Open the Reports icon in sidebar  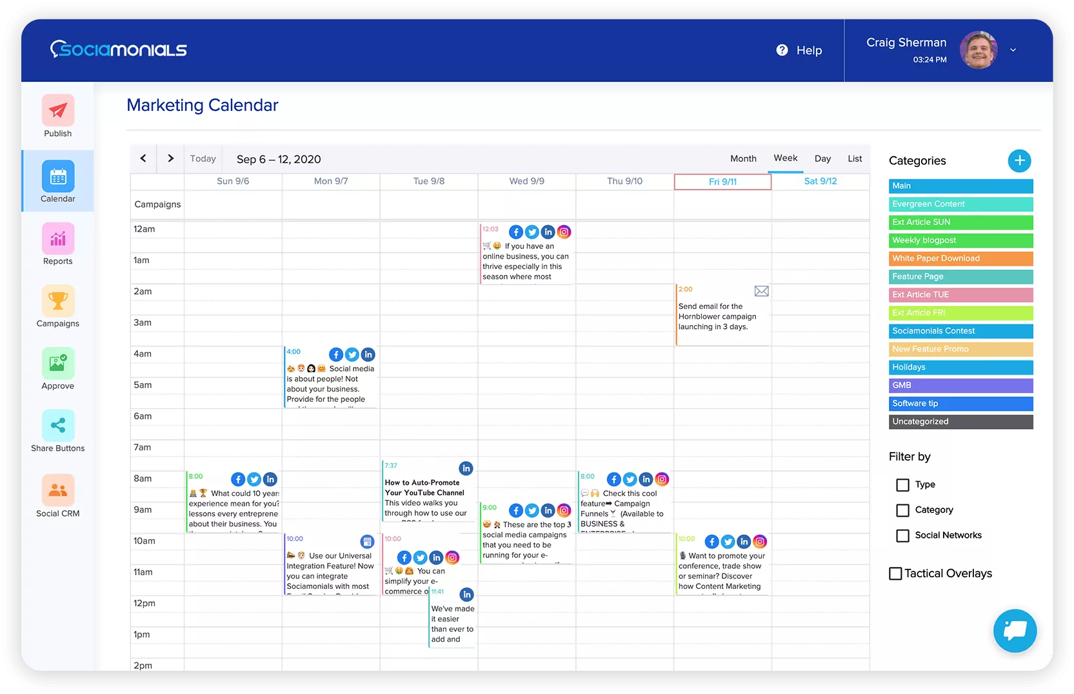[x=58, y=239]
